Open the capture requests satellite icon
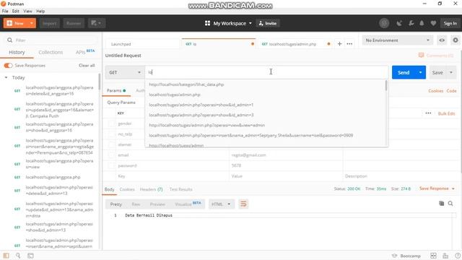 pos(399,23)
